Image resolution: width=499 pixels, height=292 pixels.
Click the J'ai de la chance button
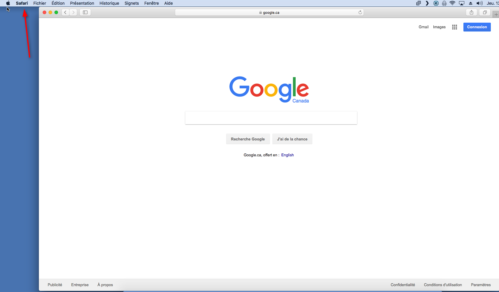click(x=292, y=139)
